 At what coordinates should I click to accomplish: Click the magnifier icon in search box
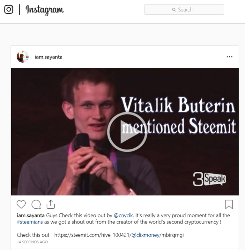(x=174, y=10)
